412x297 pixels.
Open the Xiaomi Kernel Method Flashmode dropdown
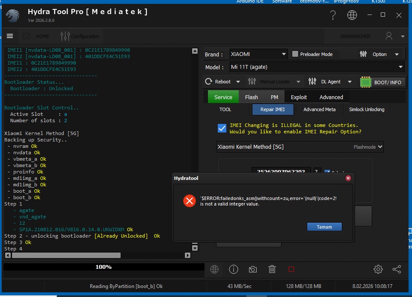click(300, 147)
